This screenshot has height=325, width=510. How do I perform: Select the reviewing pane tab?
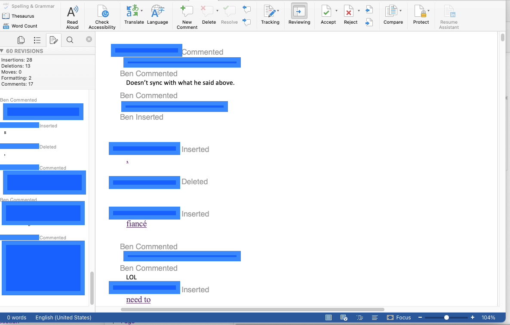pyautogui.click(x=54, y=40)
